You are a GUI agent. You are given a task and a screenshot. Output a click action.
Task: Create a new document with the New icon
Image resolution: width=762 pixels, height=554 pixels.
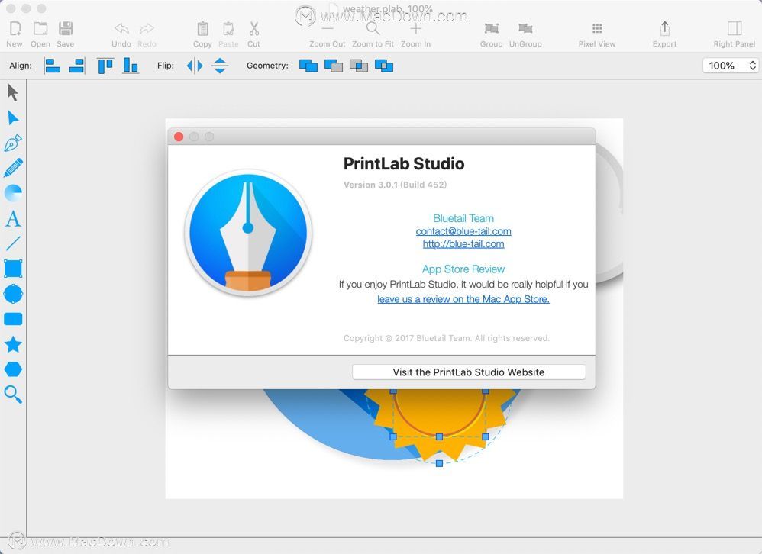[15, 29]
